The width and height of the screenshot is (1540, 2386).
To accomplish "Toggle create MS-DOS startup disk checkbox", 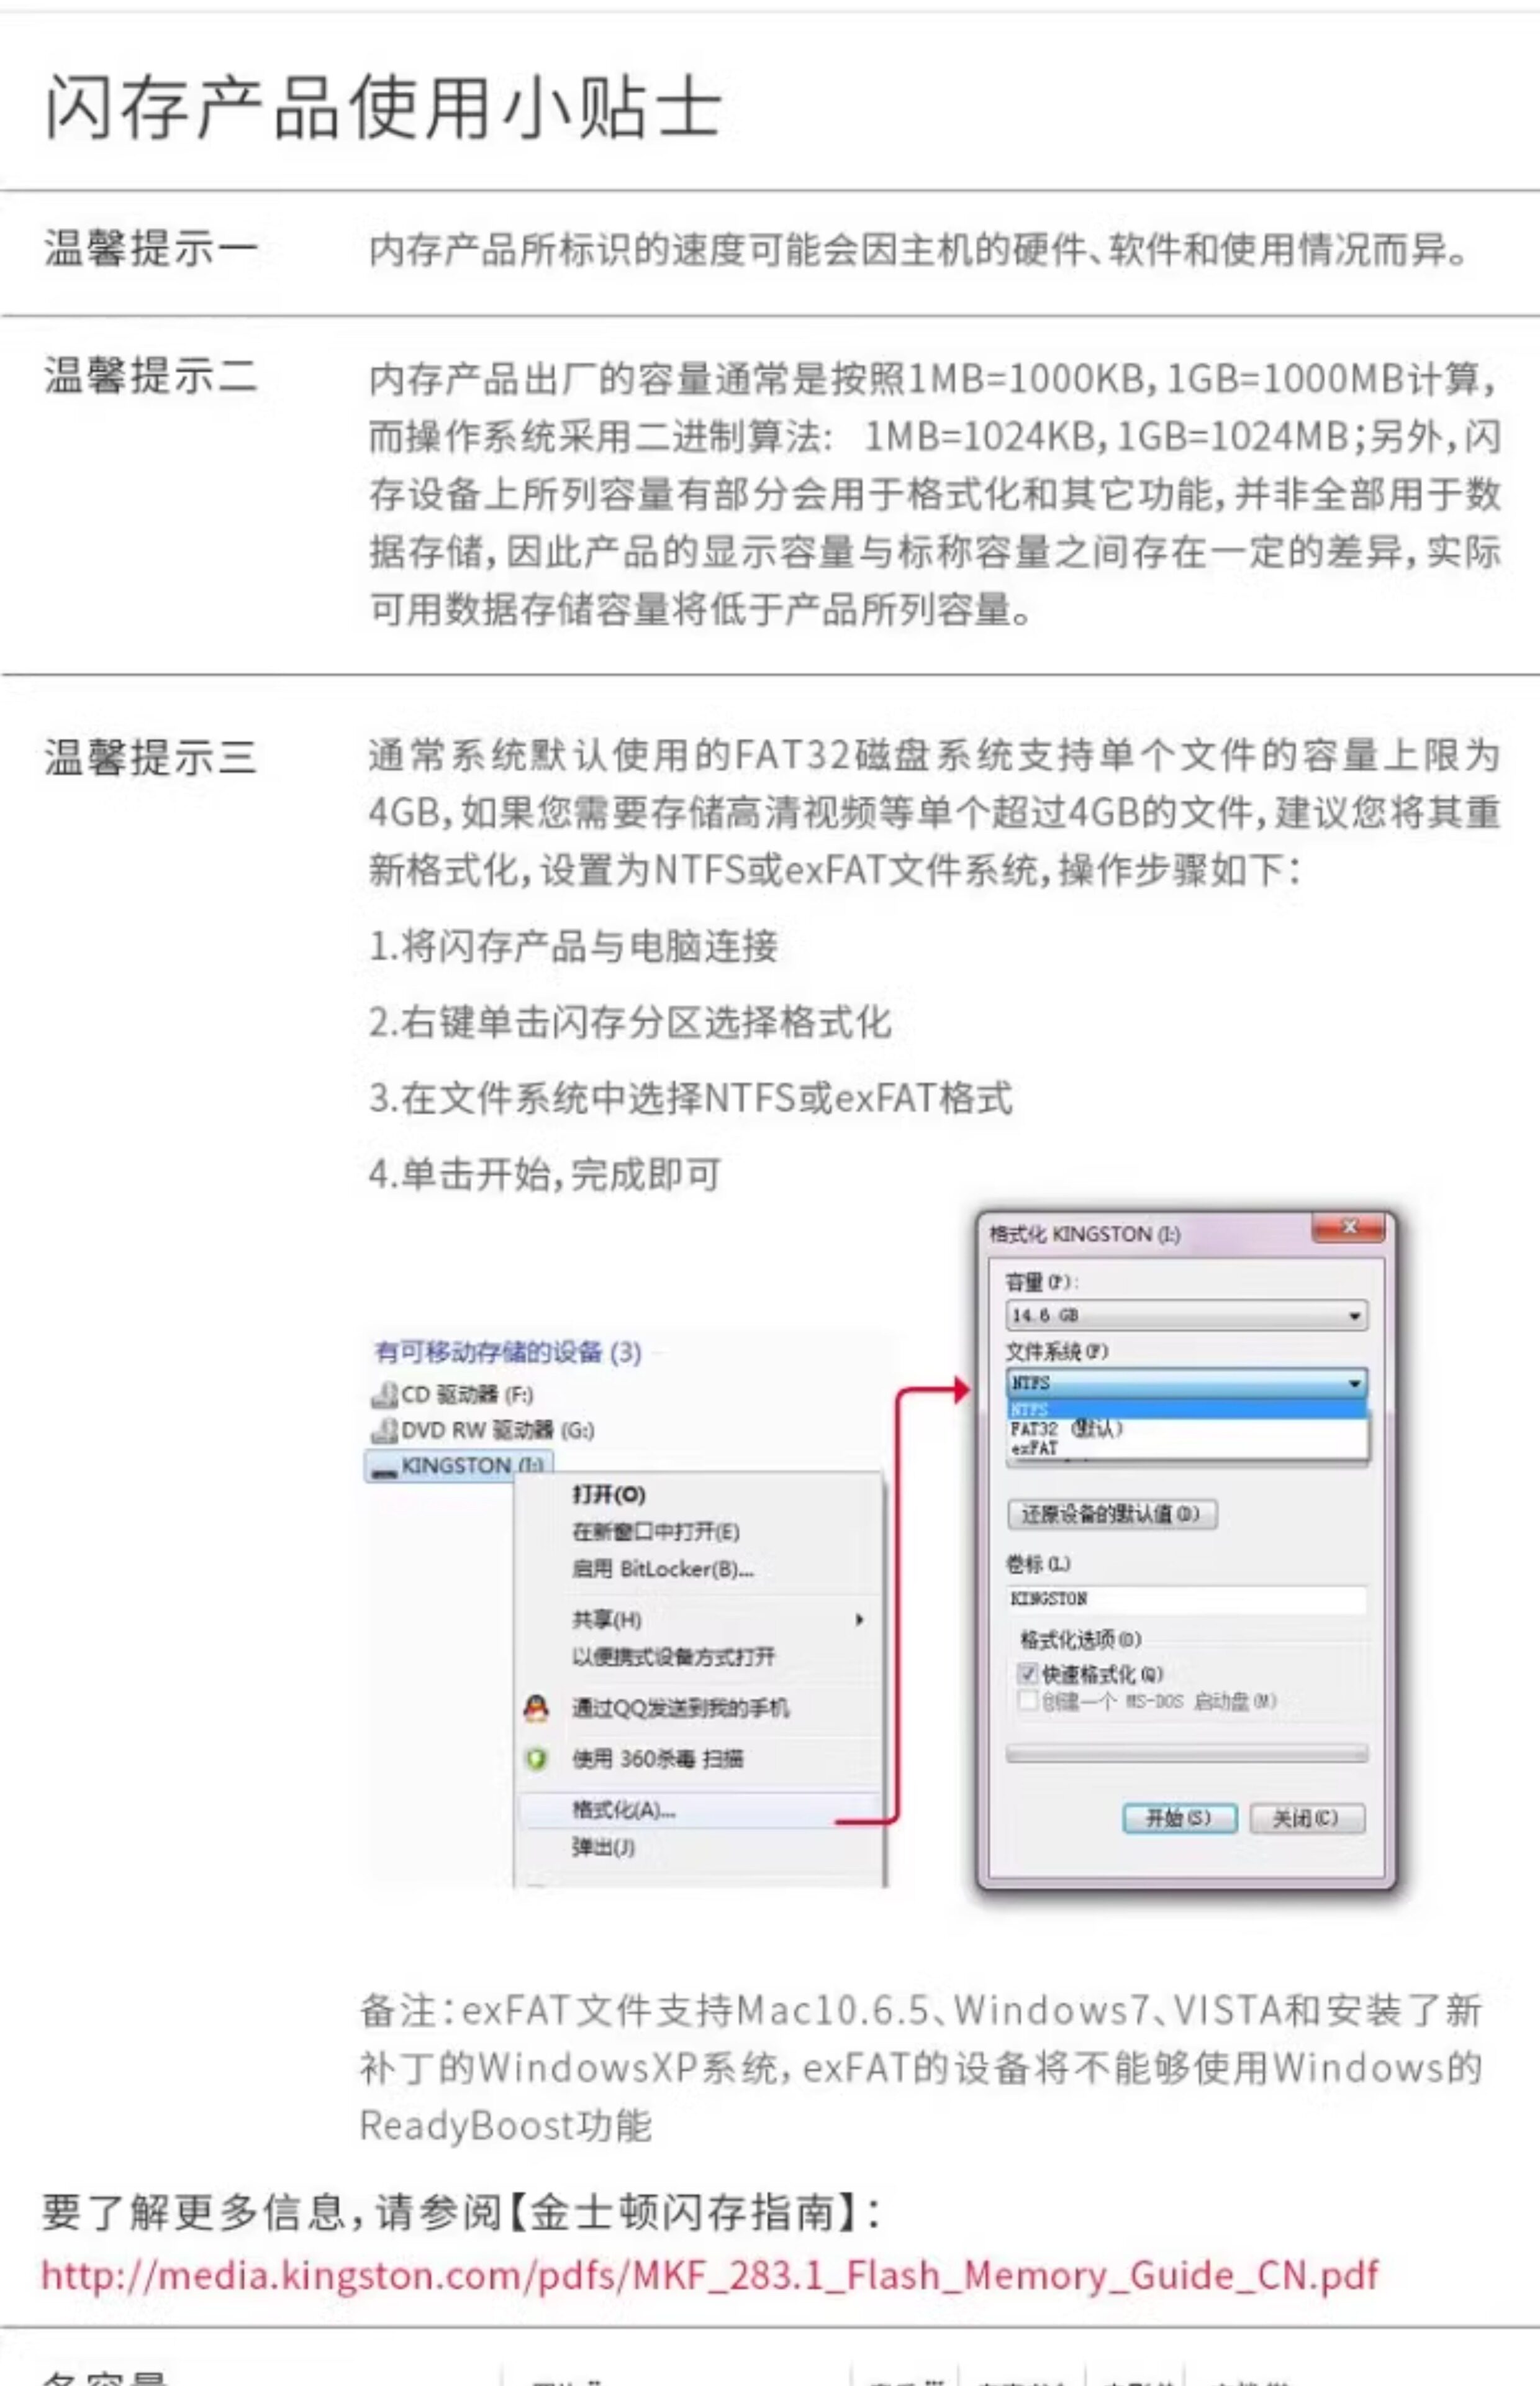I will tap(1027, 1699).
